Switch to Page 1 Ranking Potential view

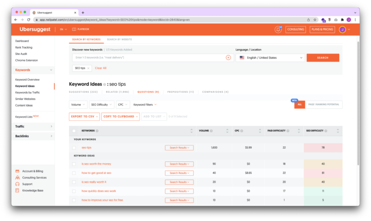pos(324,104)
